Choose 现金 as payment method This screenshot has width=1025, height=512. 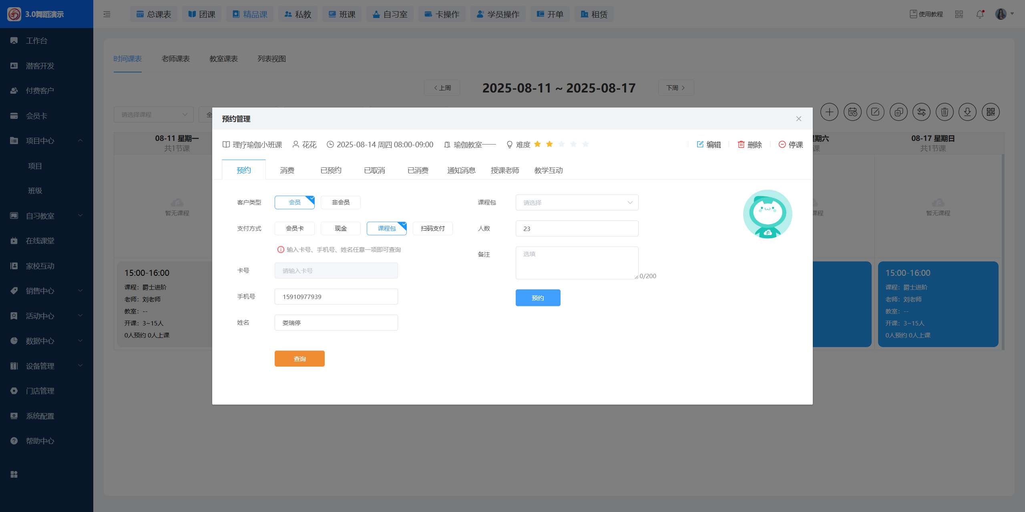click(340, 229)
